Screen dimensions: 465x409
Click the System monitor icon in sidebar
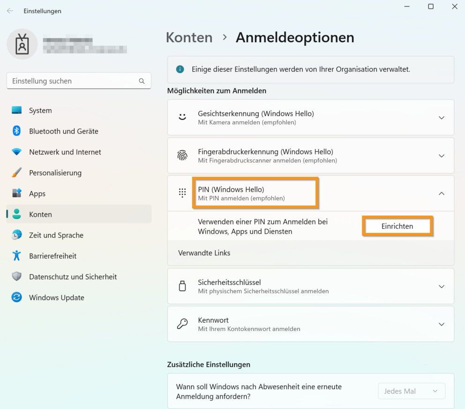[17, 111]
